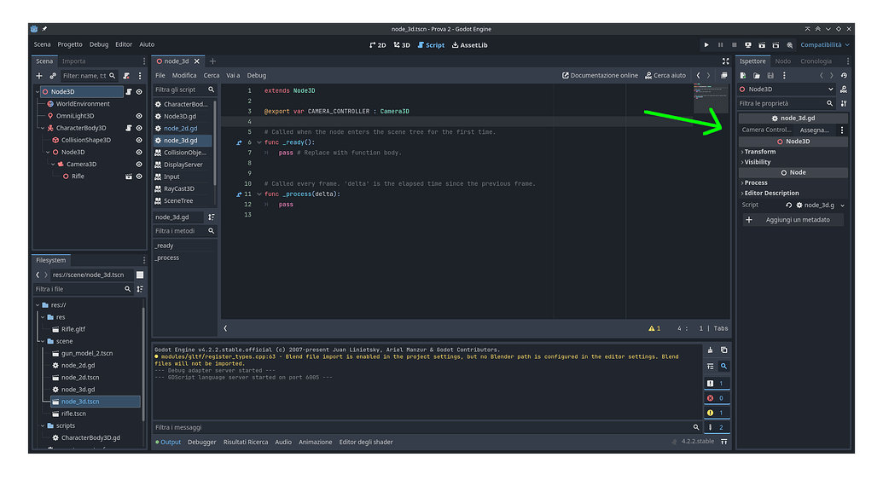Expand the Editor Description section

[x=793, y=193]
